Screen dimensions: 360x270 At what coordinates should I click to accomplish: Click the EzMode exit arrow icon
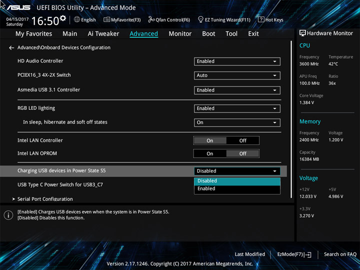click(x=308, y=254)
